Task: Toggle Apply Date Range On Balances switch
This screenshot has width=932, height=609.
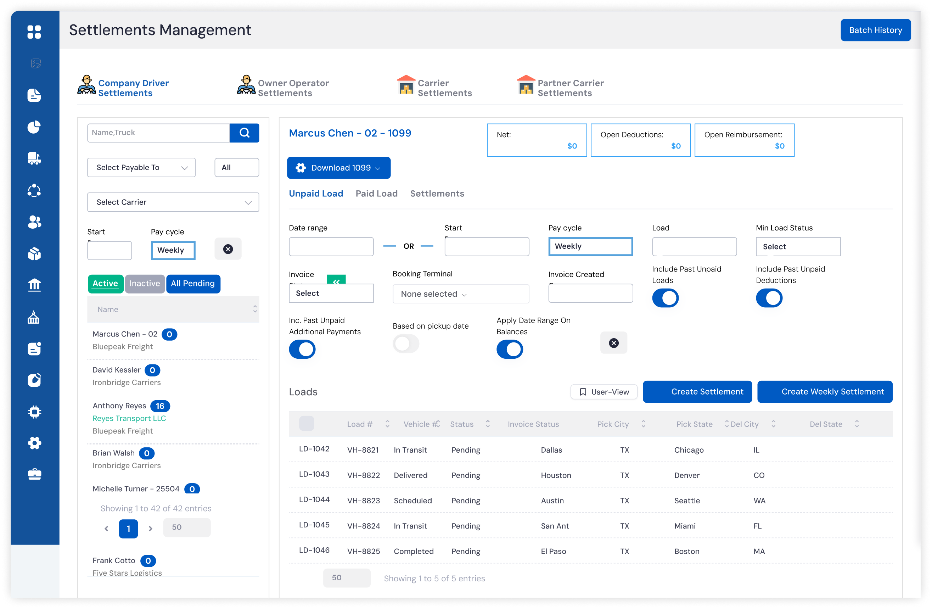Action: tap(510, 349)
